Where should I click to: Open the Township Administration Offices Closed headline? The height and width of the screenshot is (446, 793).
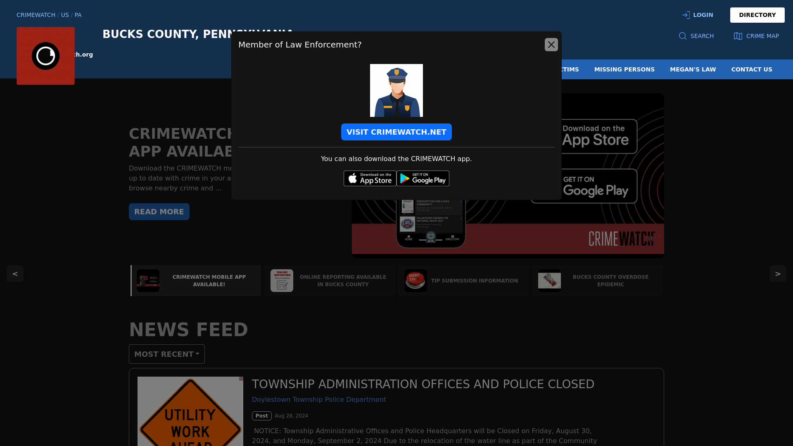pyautogui.click(x=423, y=384)
